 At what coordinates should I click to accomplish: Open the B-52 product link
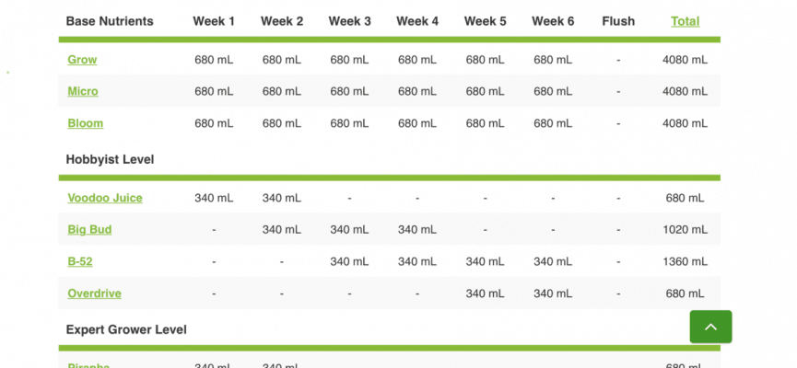click(x=80, y=261)
